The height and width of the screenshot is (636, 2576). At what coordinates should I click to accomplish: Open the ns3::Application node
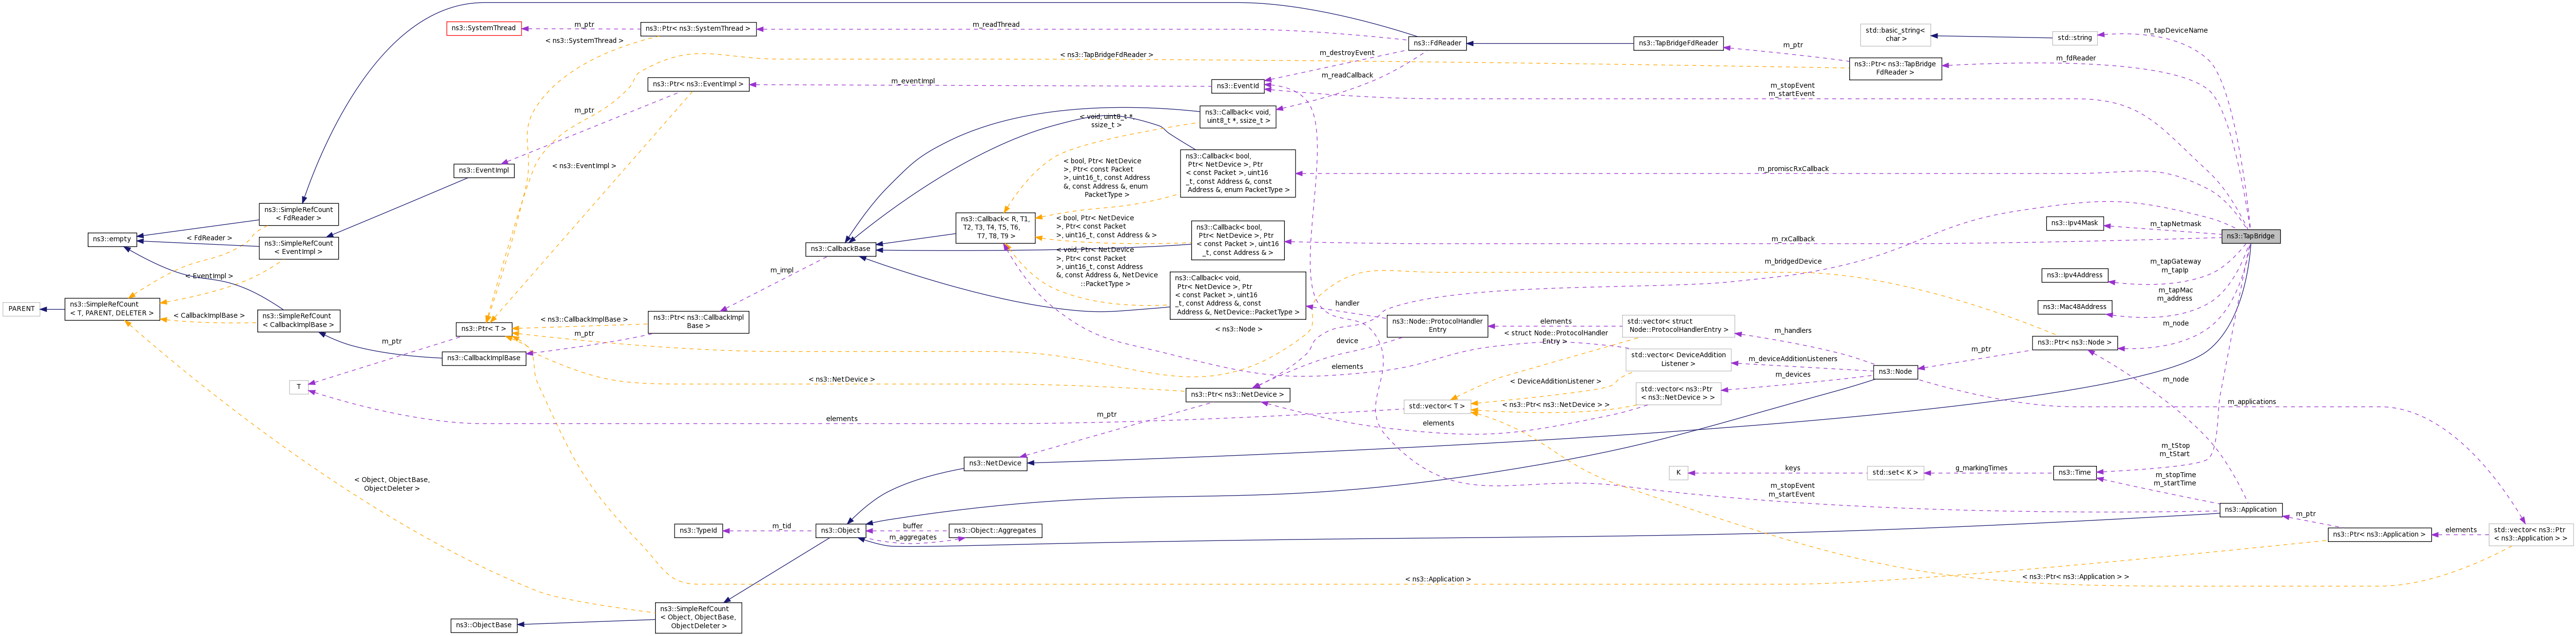coord(2250,510)
